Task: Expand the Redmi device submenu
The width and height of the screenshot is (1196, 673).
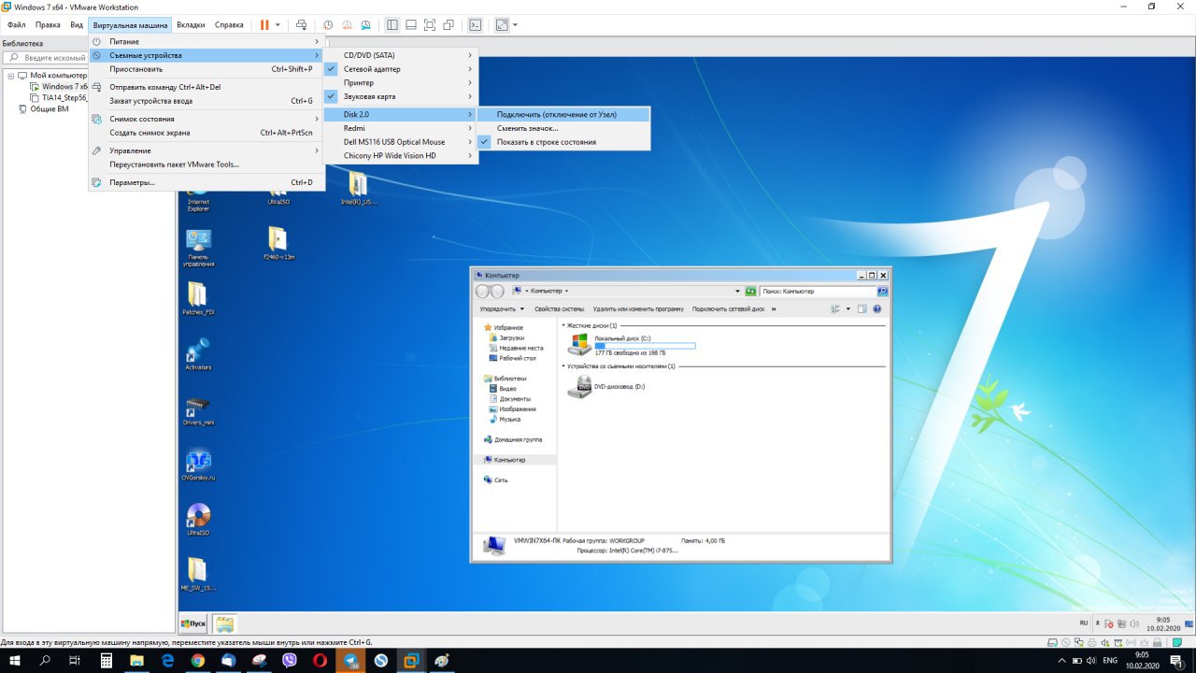Action: pos(401,128)
